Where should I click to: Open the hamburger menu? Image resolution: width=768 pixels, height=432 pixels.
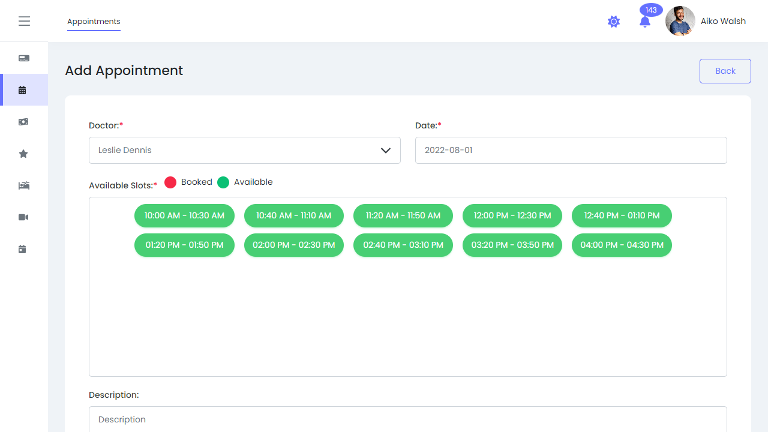[24, 22]
